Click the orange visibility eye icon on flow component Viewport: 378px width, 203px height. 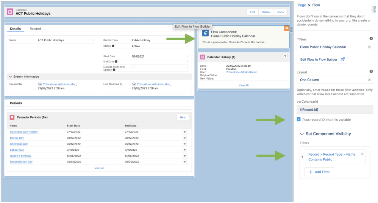(x=287, y=28)
